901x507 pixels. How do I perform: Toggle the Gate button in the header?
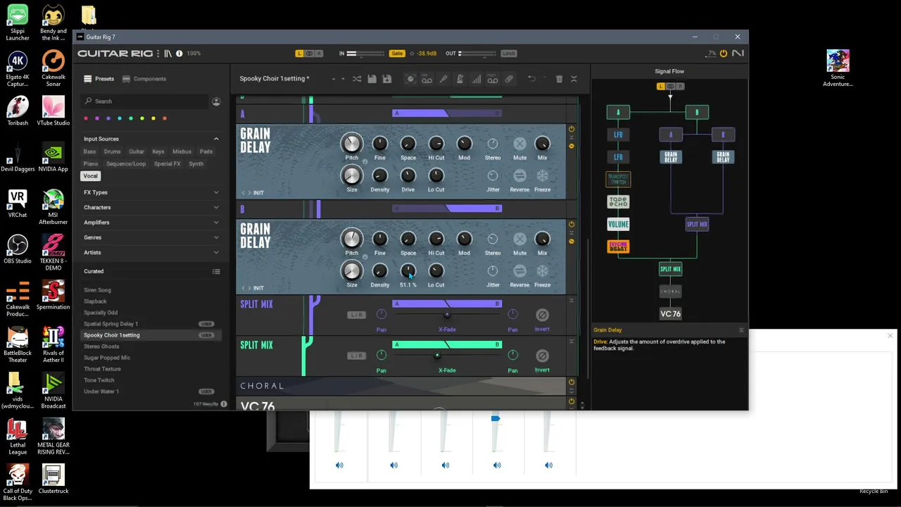397,54
